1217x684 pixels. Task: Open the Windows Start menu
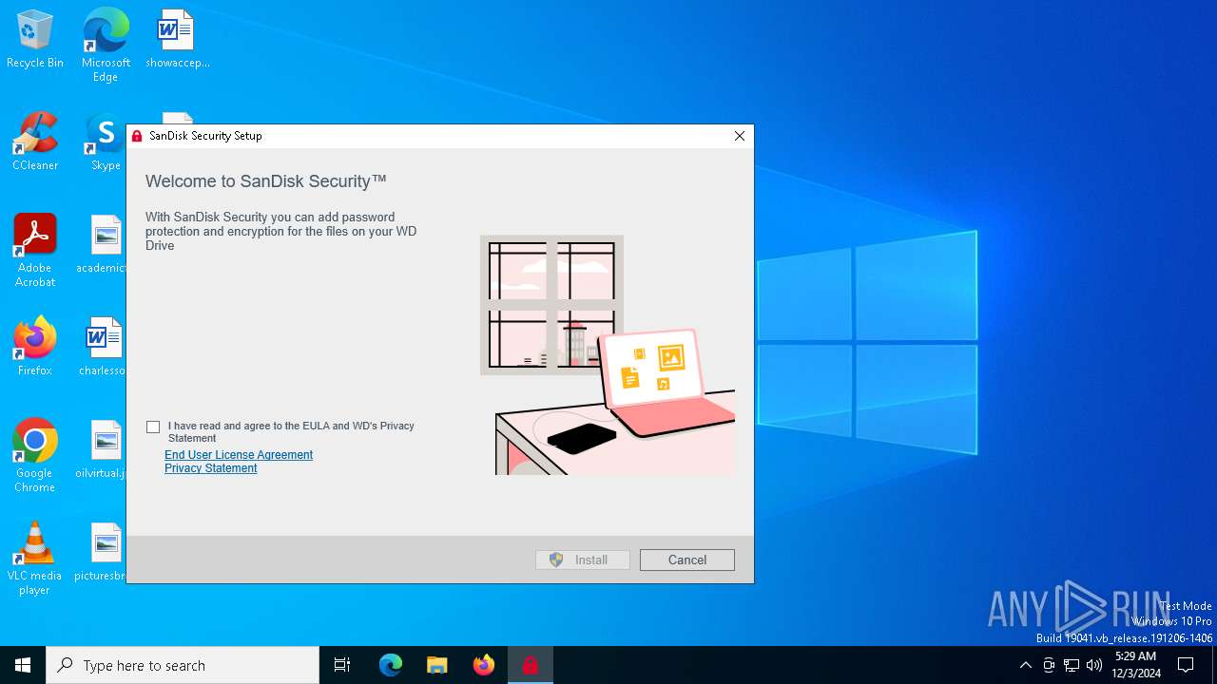point(23,665)
